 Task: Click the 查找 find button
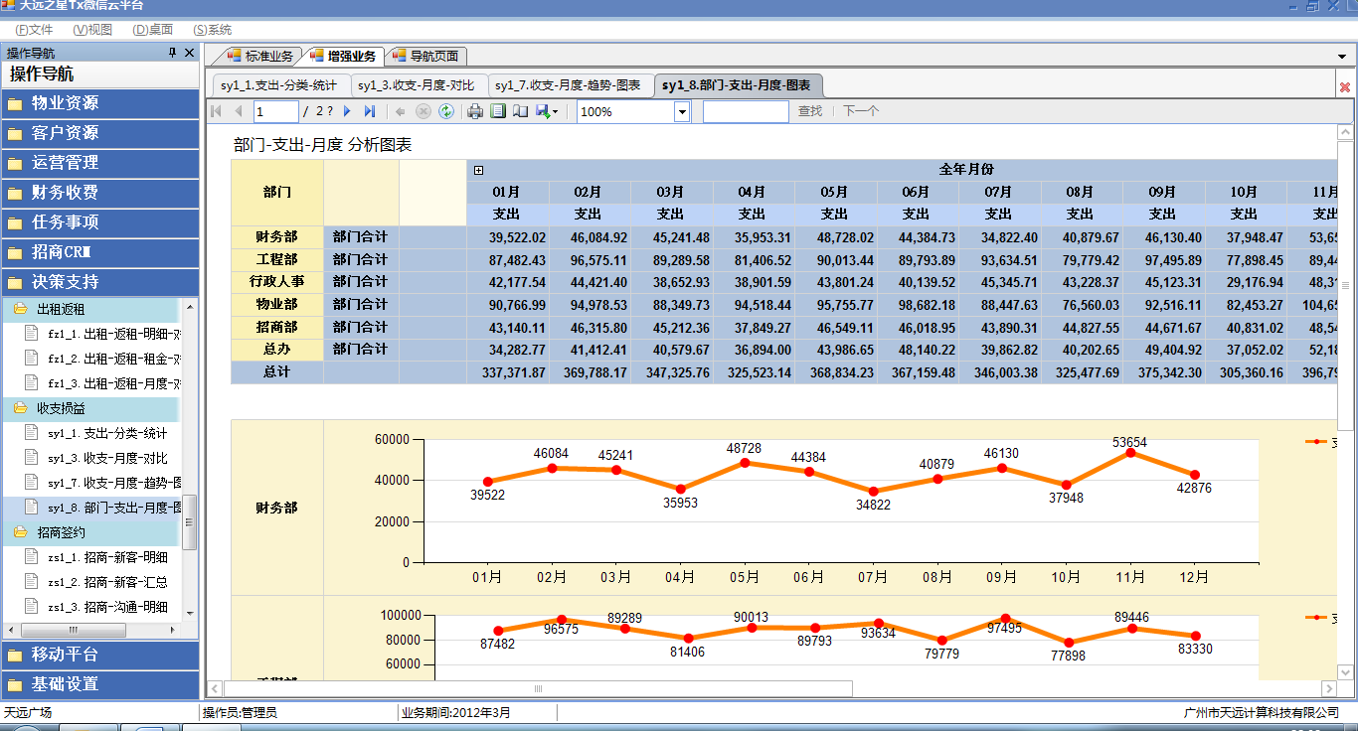click(x=810, y=111)
